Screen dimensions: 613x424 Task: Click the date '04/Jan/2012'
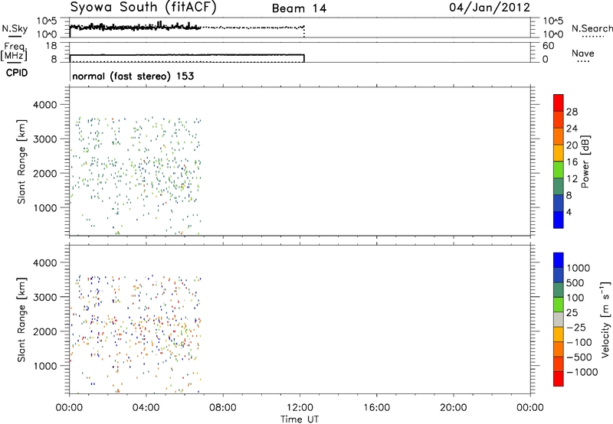pos(490,8)
